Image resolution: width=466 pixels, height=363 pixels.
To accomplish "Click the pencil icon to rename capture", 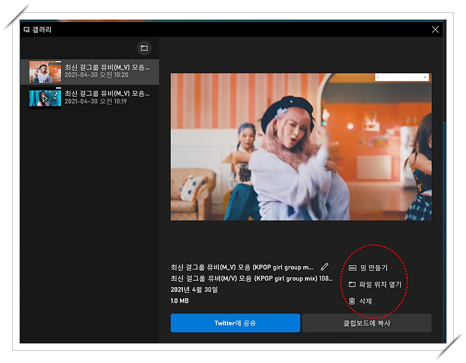I will coord(324,266).
